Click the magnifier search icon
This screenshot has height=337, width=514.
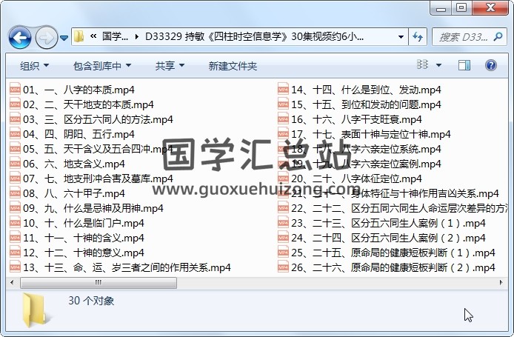click(498, 37)
